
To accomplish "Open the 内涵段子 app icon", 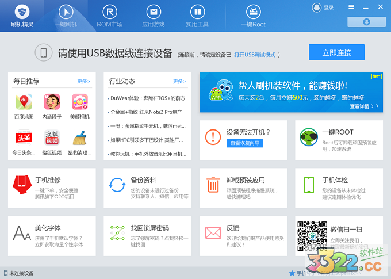I will coord(52,102).
